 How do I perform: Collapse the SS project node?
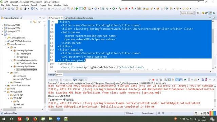coord(2,35)
